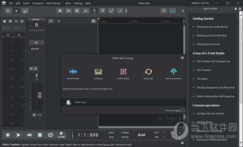The width and height of the screenshot is (243, 147).
Task: Click the plus button in meter panel
Action: coord(22,21)
